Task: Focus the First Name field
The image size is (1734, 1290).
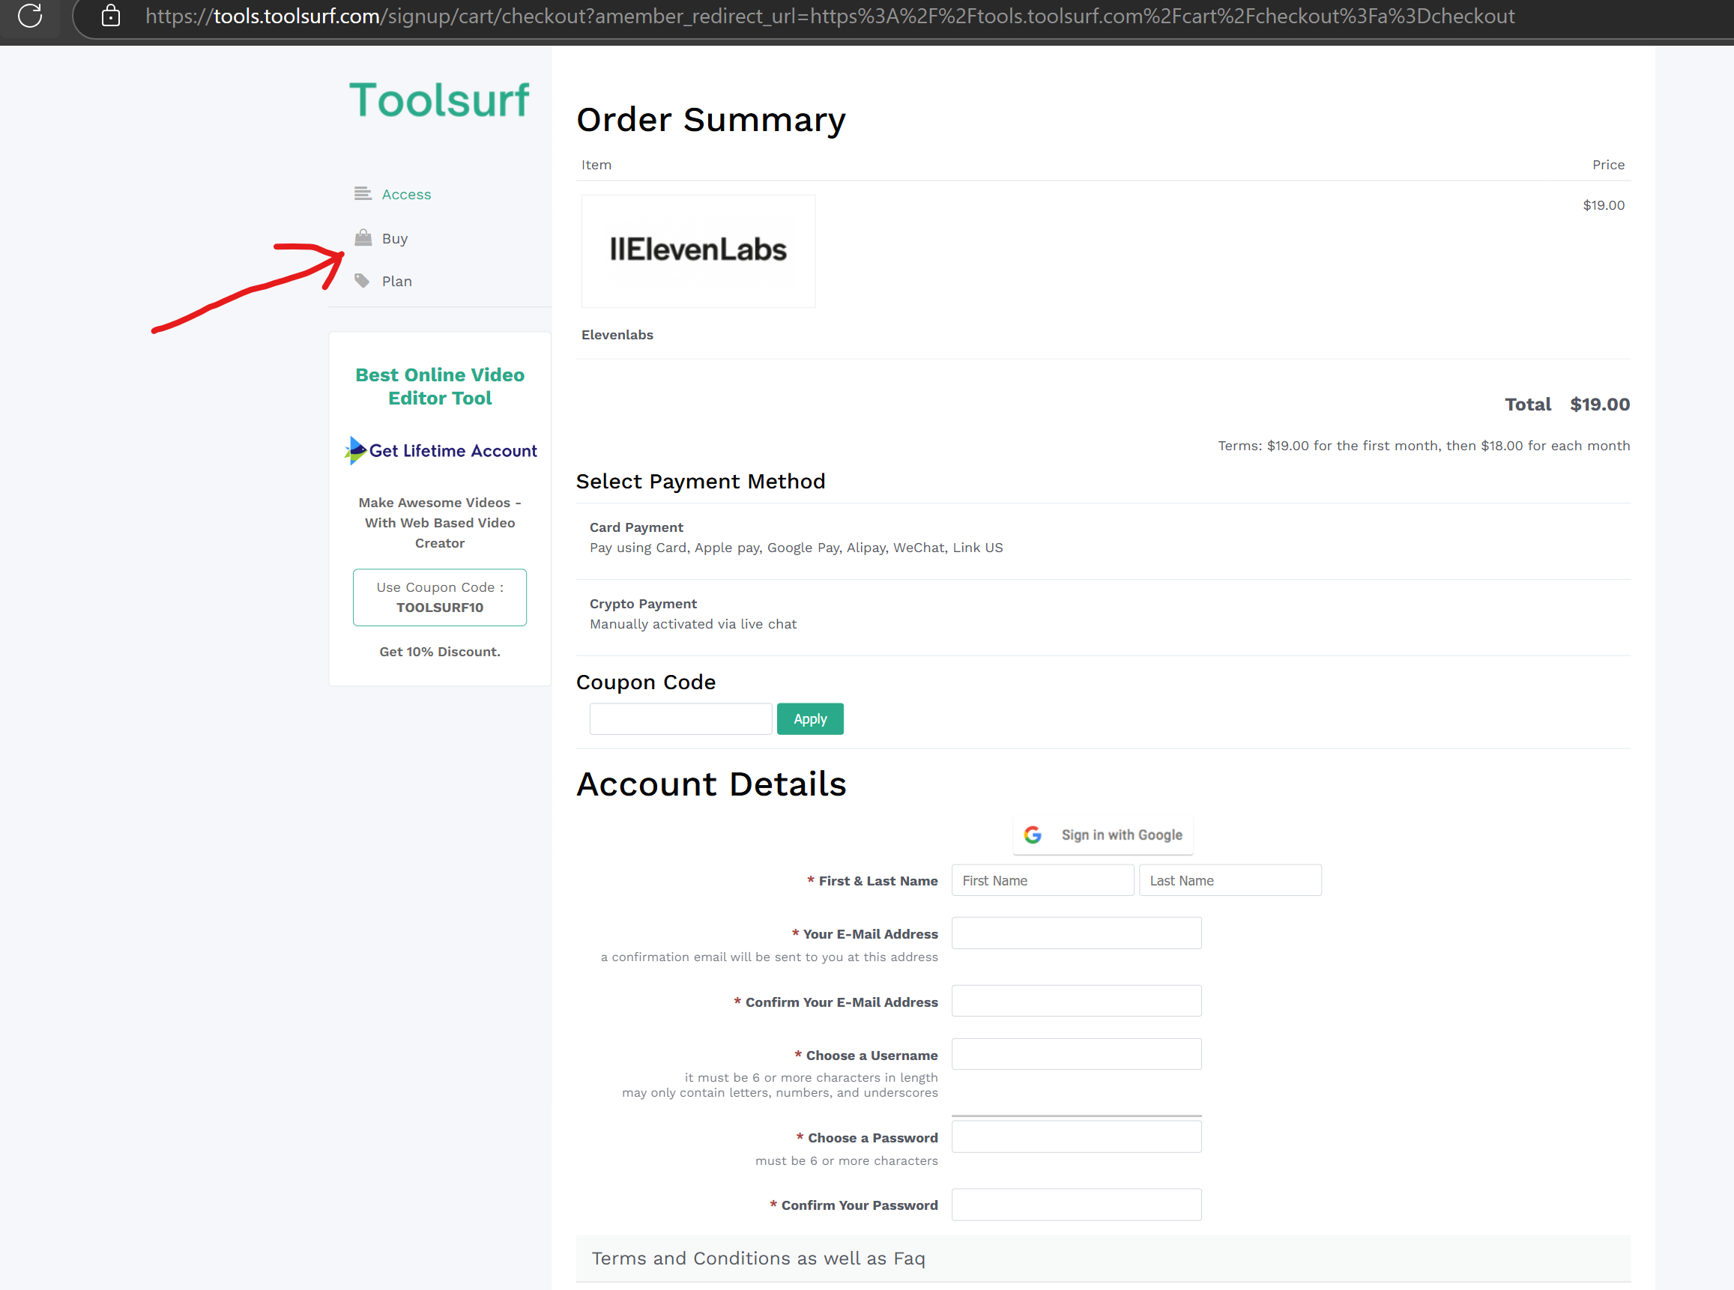Action: (1043, 881)
